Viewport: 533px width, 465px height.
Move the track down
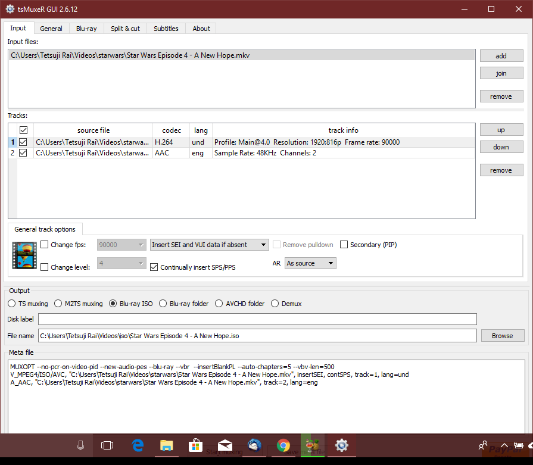click(501, 147)
